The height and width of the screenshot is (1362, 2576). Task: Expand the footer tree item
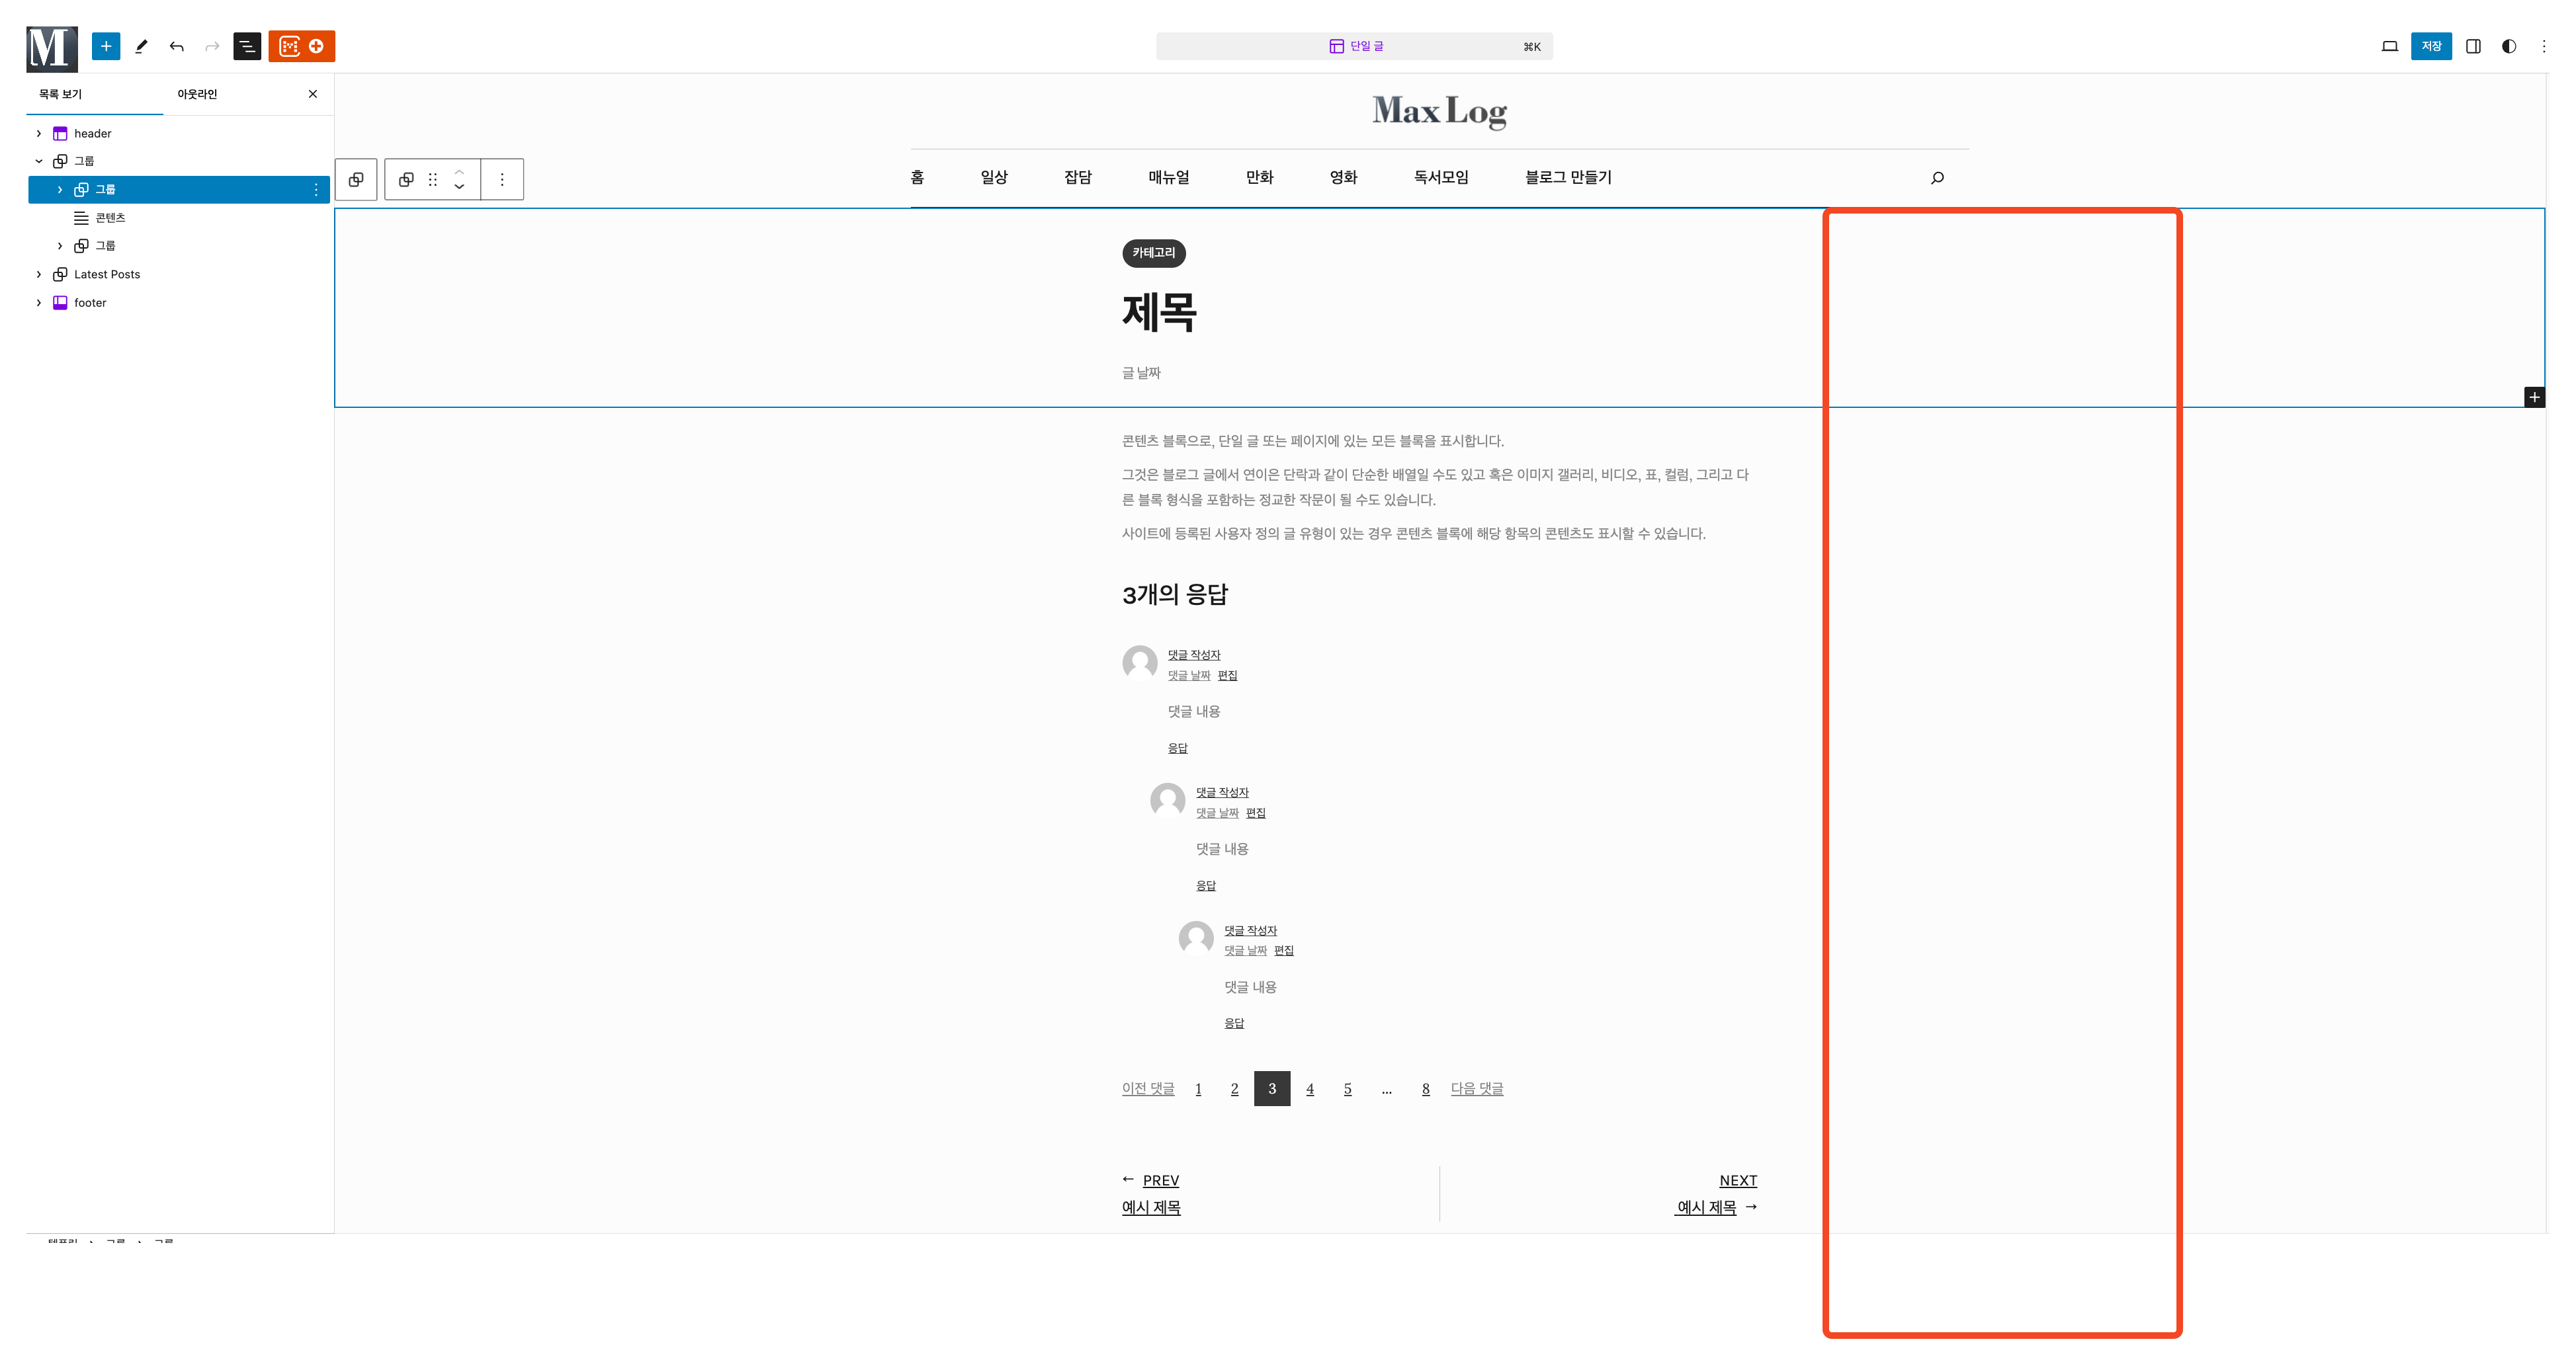pos(39,303)
